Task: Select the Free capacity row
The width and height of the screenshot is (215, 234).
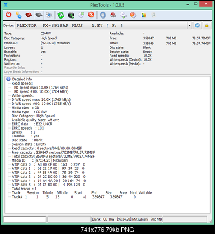Action: (x=53, y=152)
